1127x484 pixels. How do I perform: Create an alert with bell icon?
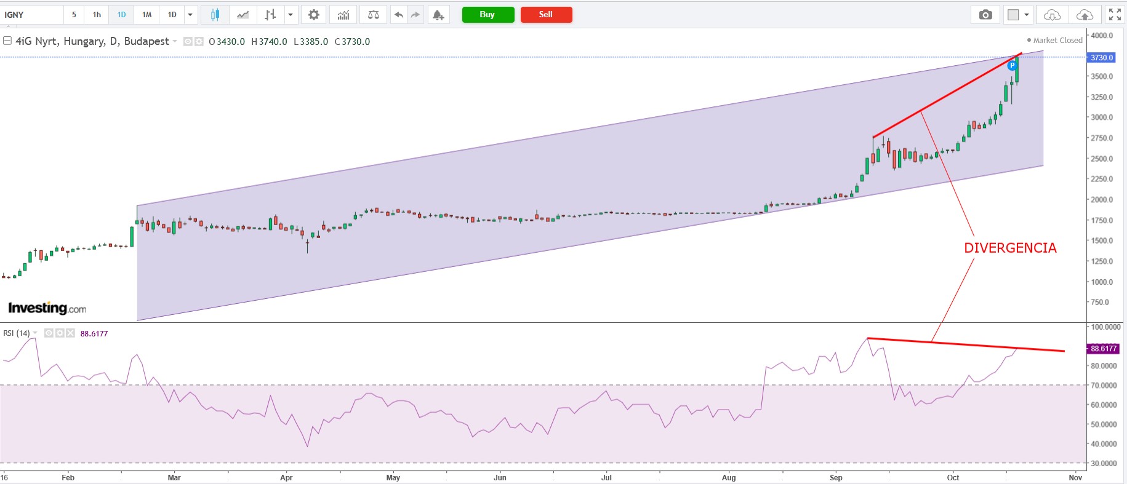438,15
